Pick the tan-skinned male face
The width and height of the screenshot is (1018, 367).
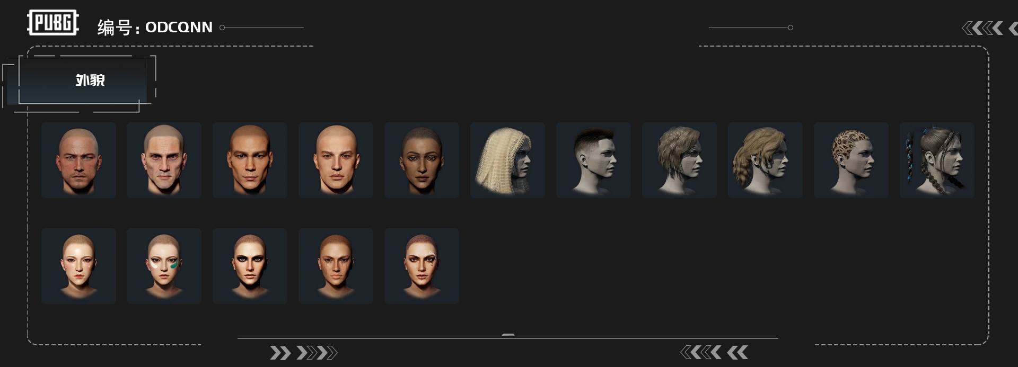point(250,160)
